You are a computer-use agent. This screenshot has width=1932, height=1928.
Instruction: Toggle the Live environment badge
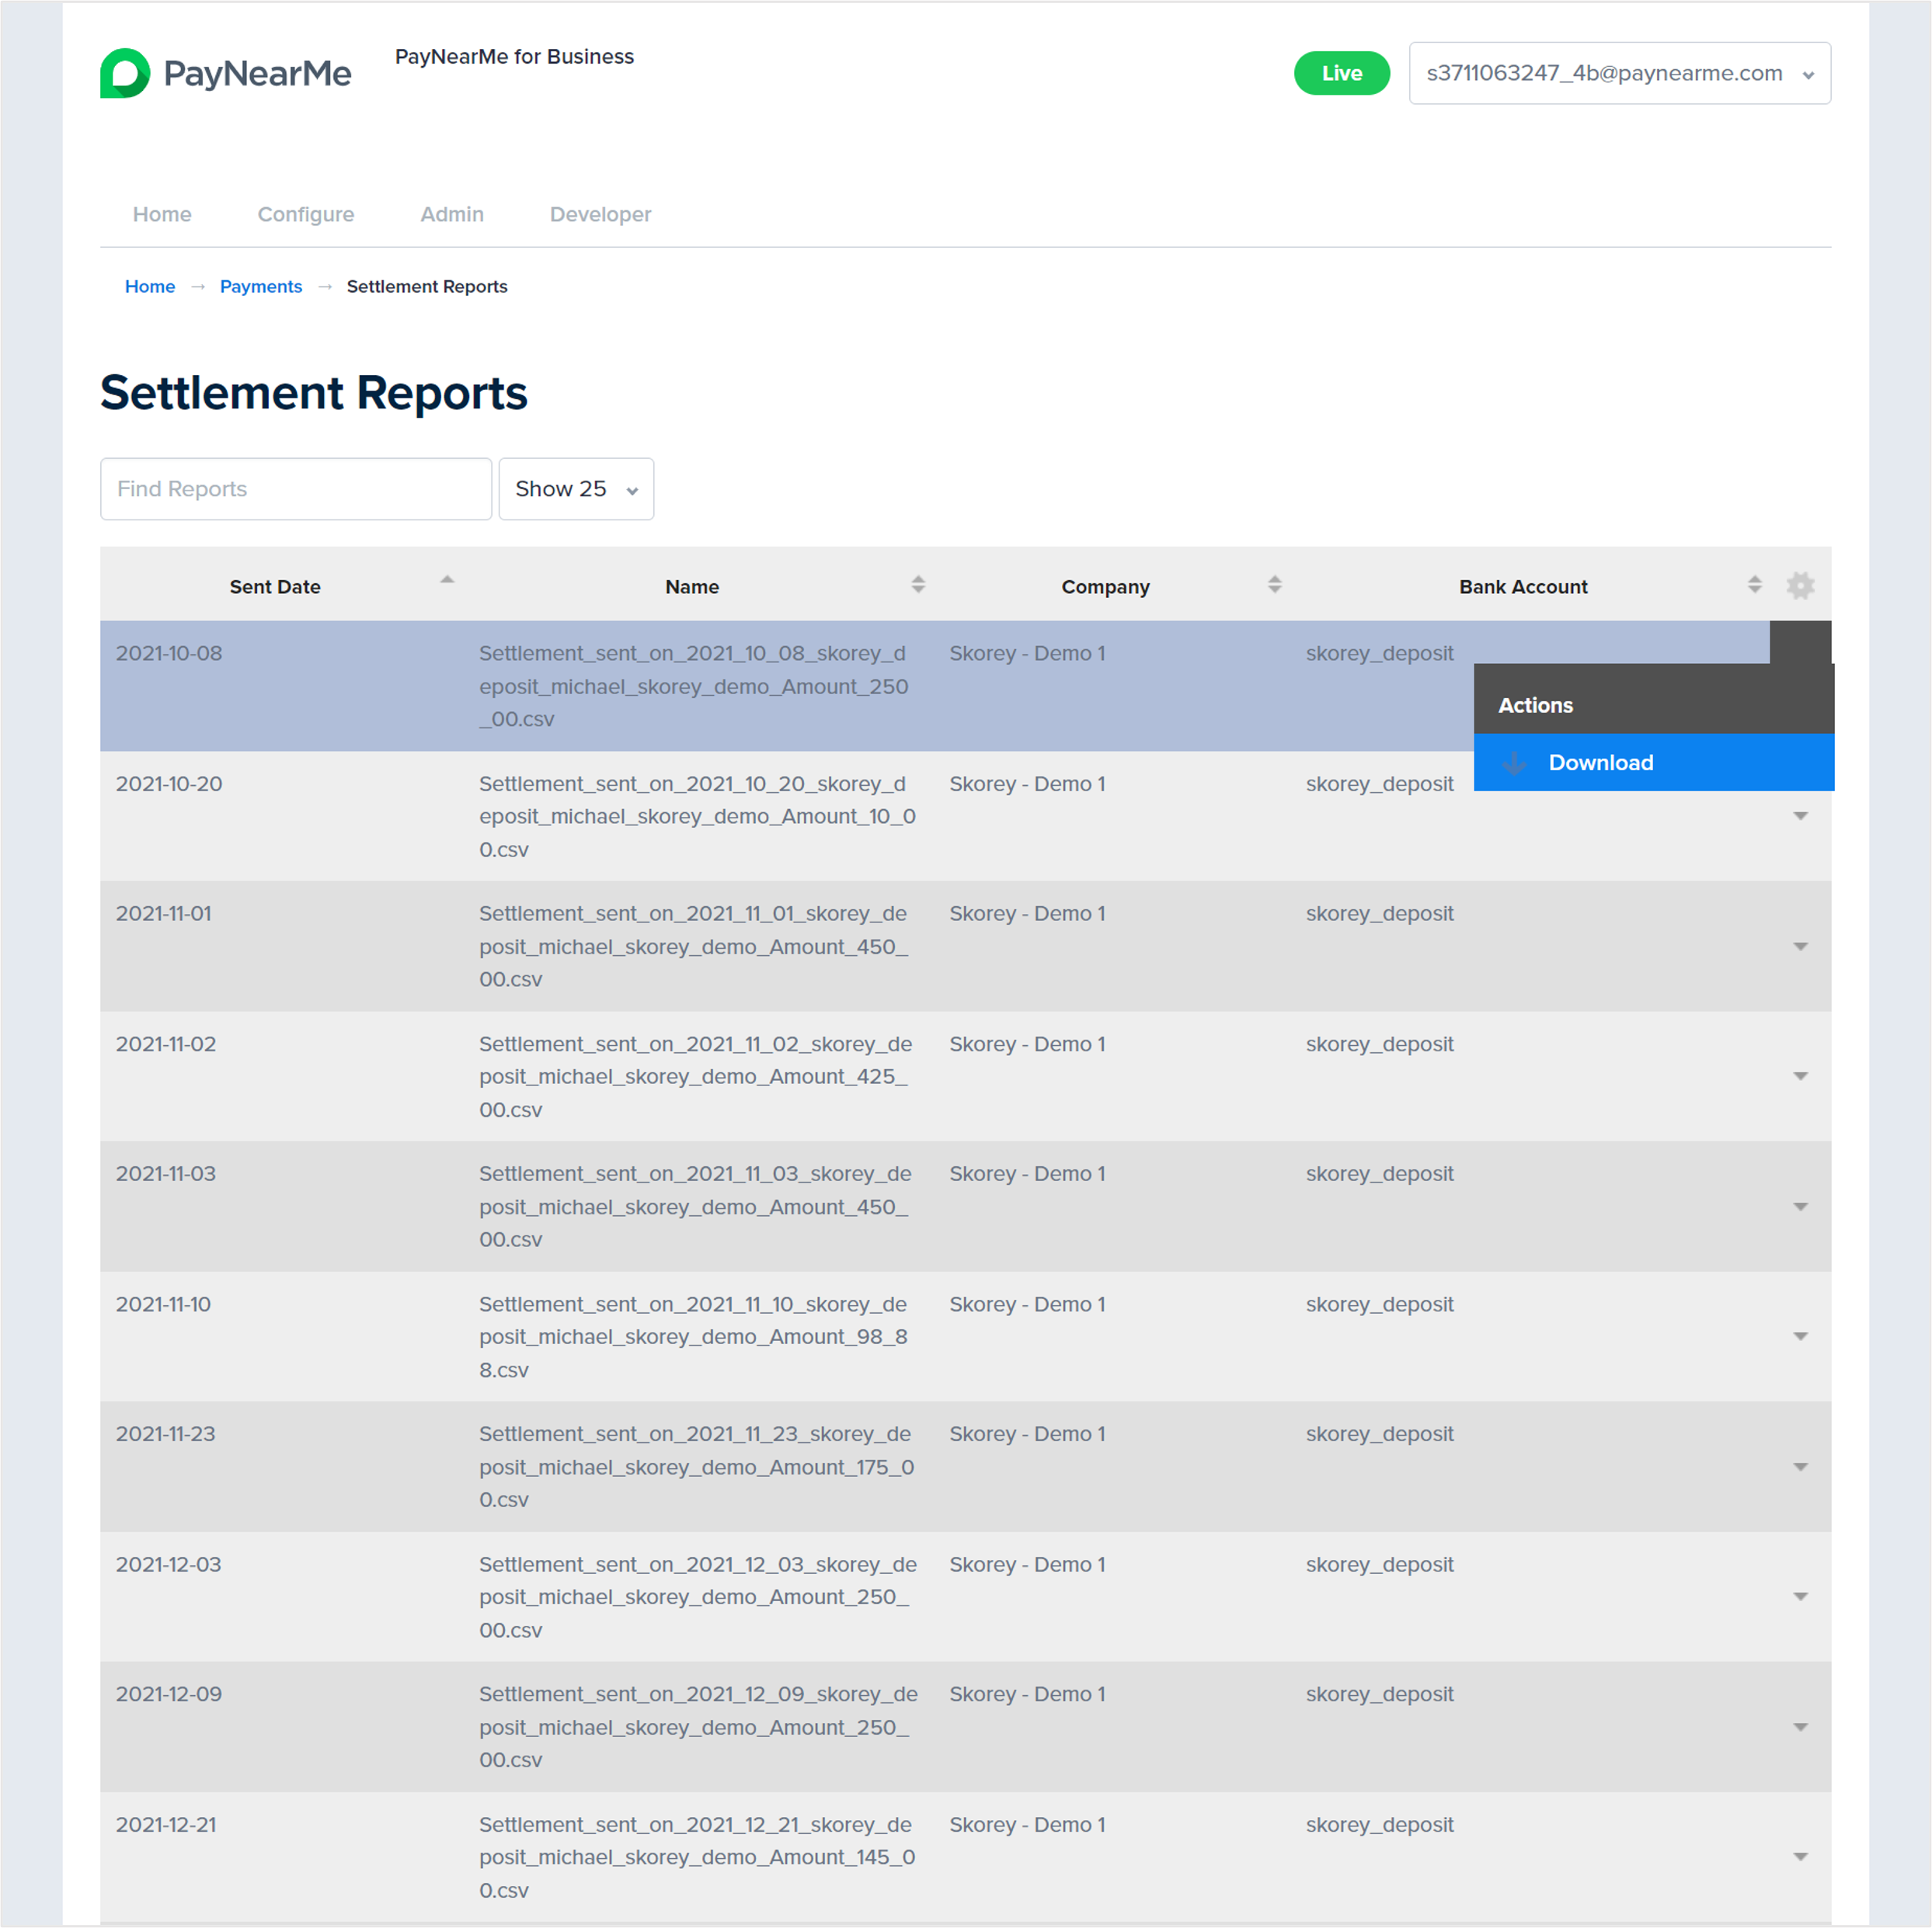click(1341, 73)
